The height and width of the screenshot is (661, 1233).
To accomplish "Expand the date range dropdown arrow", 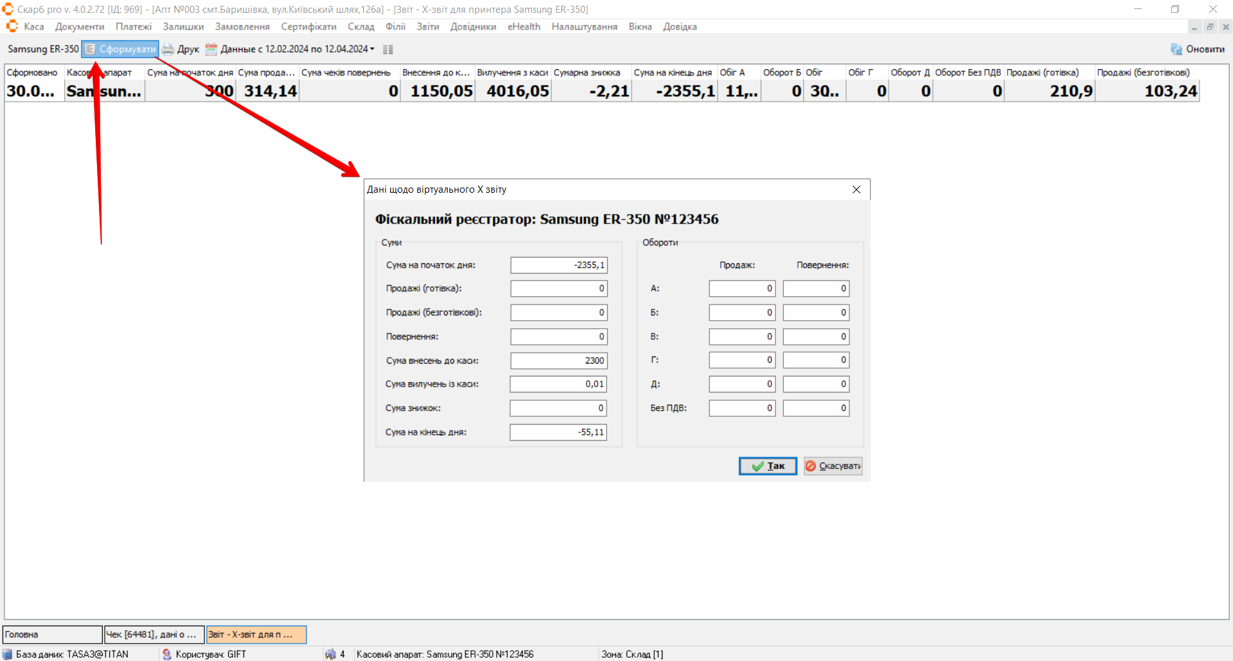I will 372,49.
